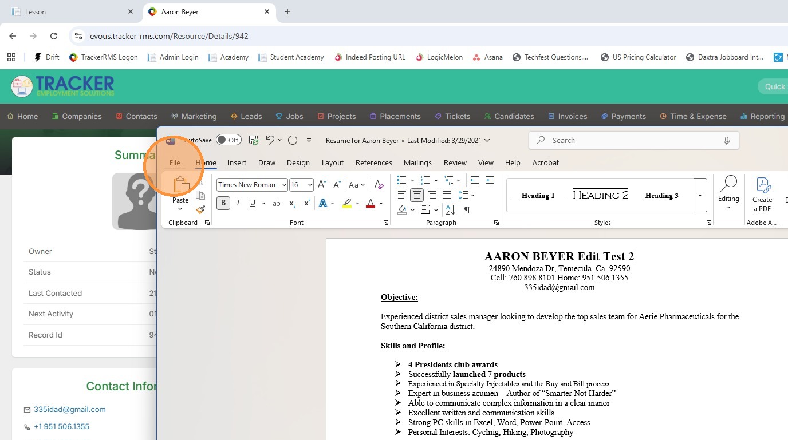Decrease paragraph indent
This screenshot has height=440, width=788.
click(x=475, y=180)
